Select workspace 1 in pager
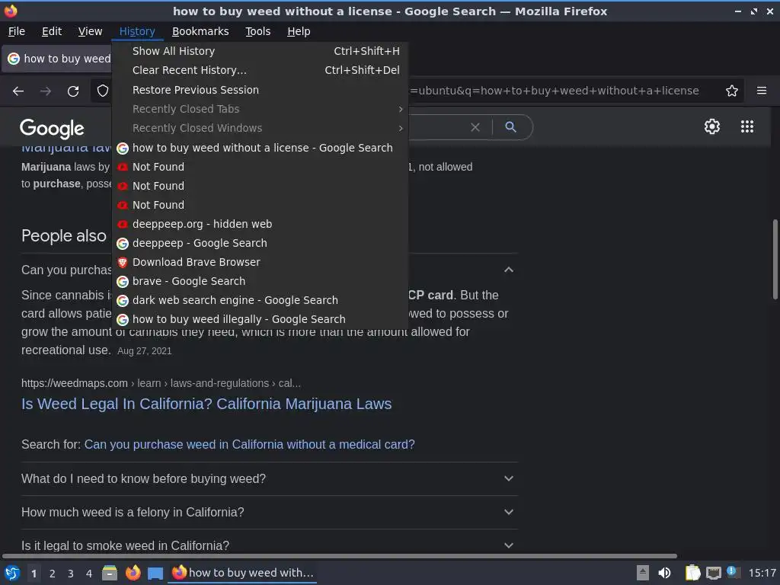Screen dimensions: 780x585 (34, 574)
